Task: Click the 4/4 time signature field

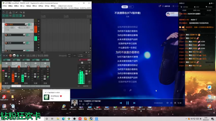Action: pos(75,55)
